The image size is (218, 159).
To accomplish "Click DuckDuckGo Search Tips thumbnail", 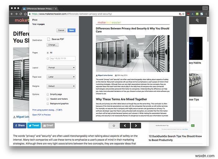I will (175, 121).
